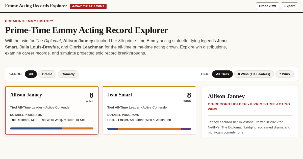Click Julia Louis-Dreyfus name in intro text
The image size is (303, 159).
point(39,47)
